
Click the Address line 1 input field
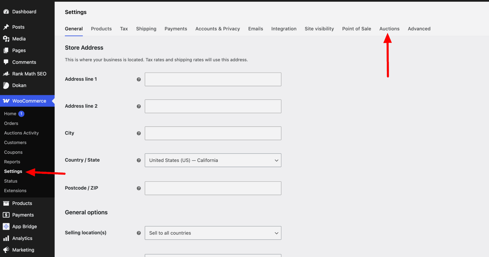coord(213,79)
